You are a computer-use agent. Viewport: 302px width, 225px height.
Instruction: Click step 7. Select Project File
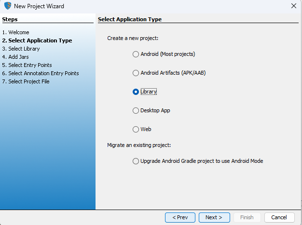pos(26,81)
